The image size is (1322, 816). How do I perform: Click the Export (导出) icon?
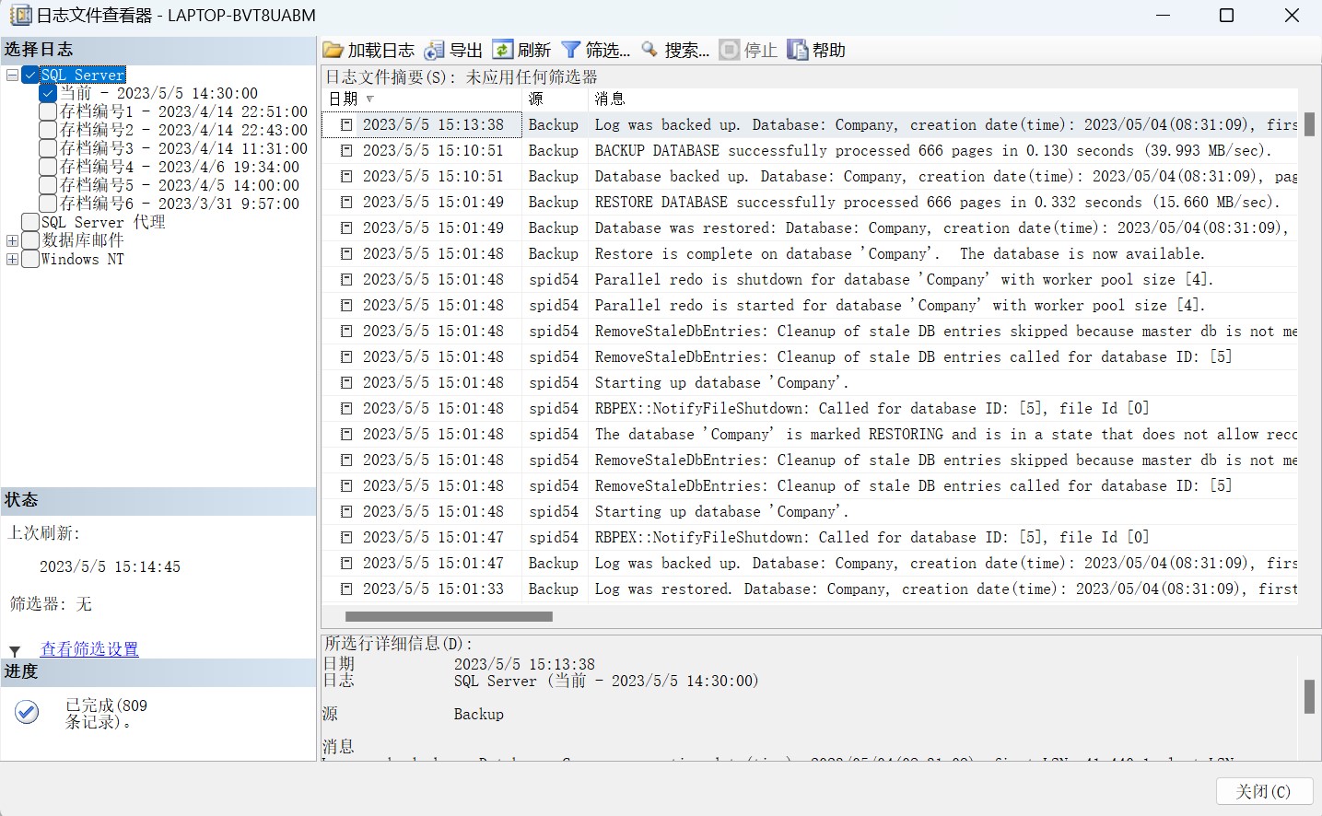(434, 50)
